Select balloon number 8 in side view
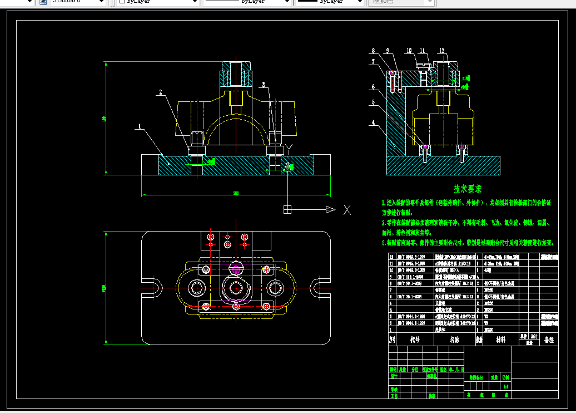Viewport: 576px width, 413px height. [373, 51]
